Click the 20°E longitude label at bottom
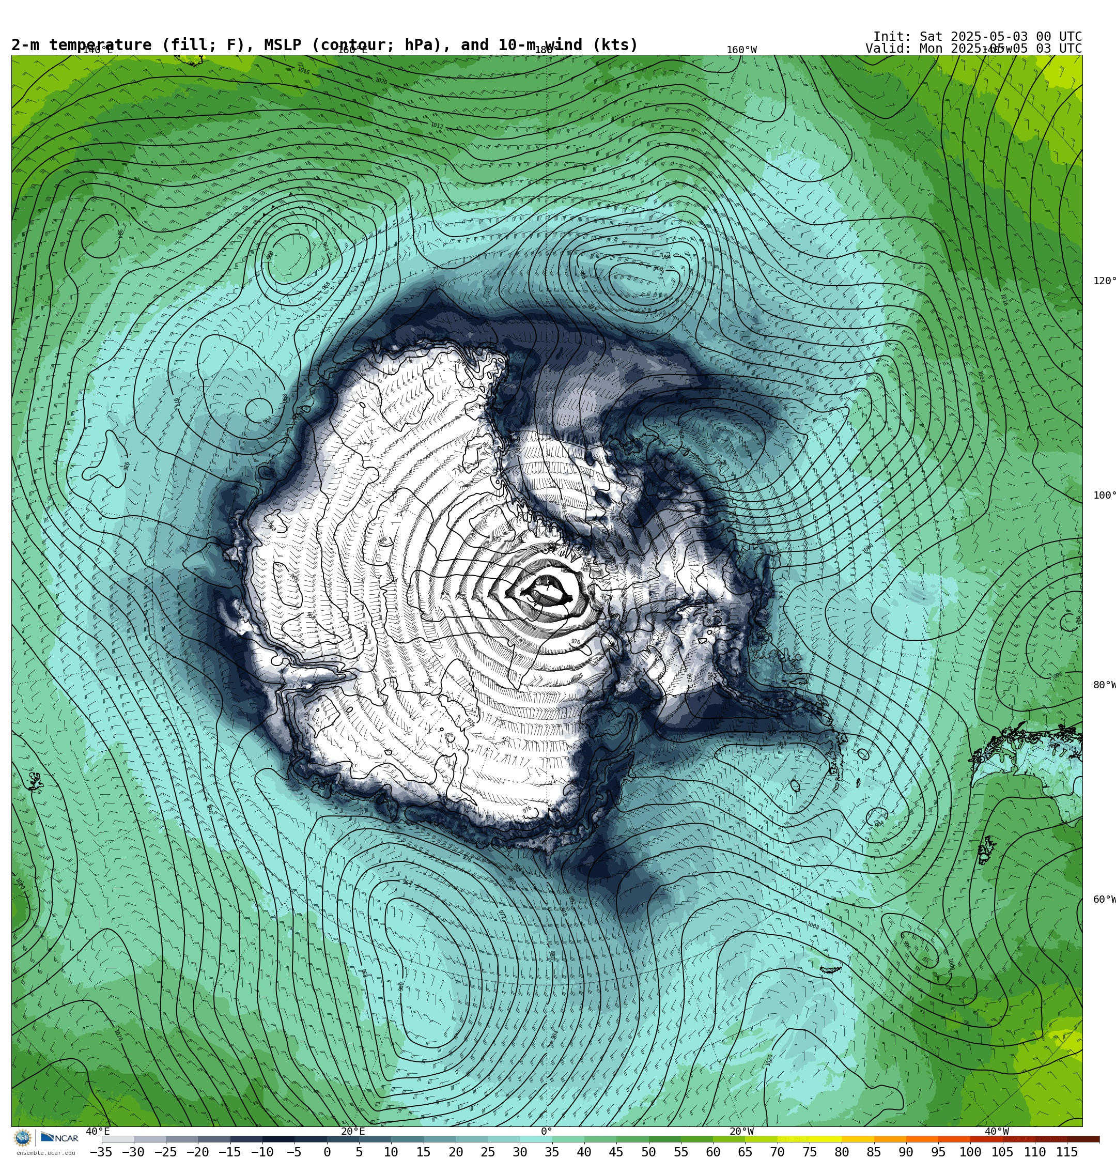The image size is (1116, 1159). (x=353, y=1131)
